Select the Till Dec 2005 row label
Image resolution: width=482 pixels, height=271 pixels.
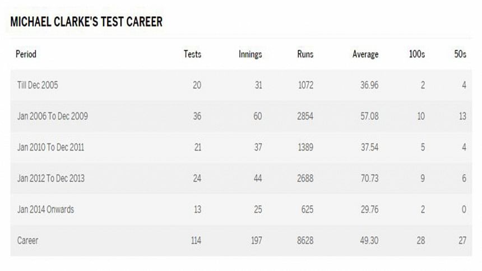click(38, 85)
